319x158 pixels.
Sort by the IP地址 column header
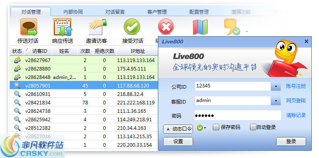[x=138, y=51]
